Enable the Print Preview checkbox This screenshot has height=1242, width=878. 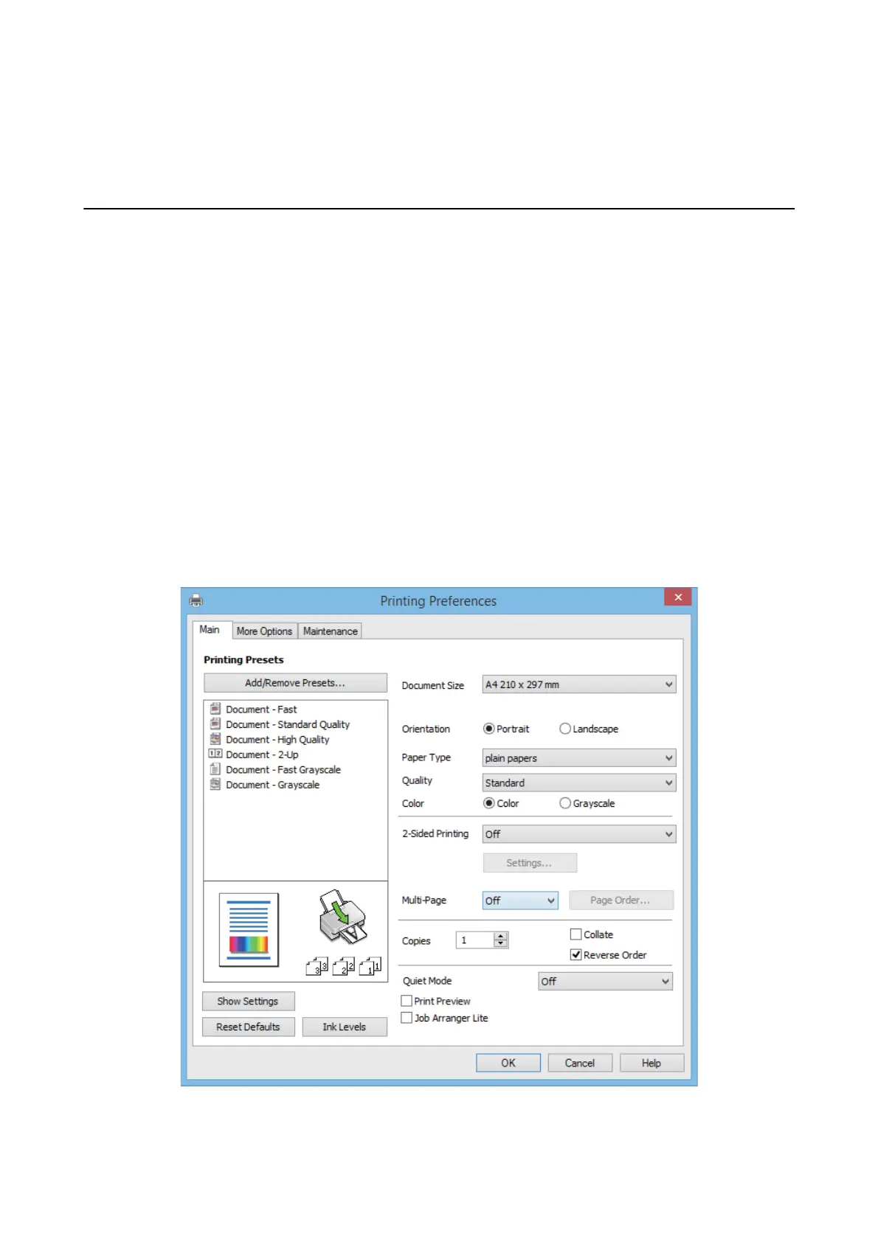click(x=406, y=1001)
